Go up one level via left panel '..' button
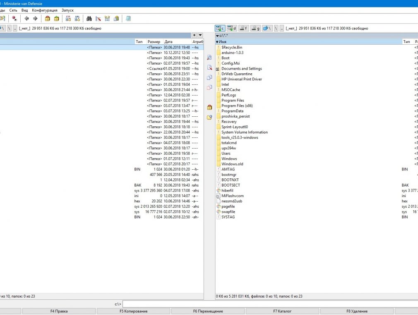 click(x=15, y=28)
